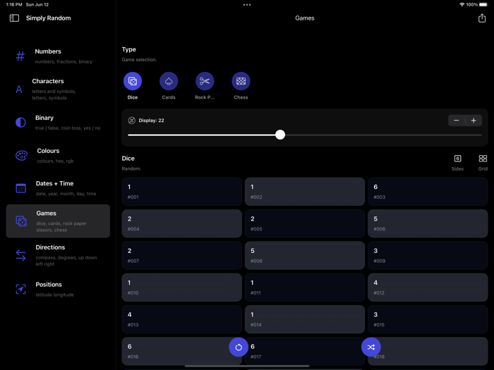This screenshot has height=370, width=494.
Task: Select dice result card #011
Action: click(305, 288)
